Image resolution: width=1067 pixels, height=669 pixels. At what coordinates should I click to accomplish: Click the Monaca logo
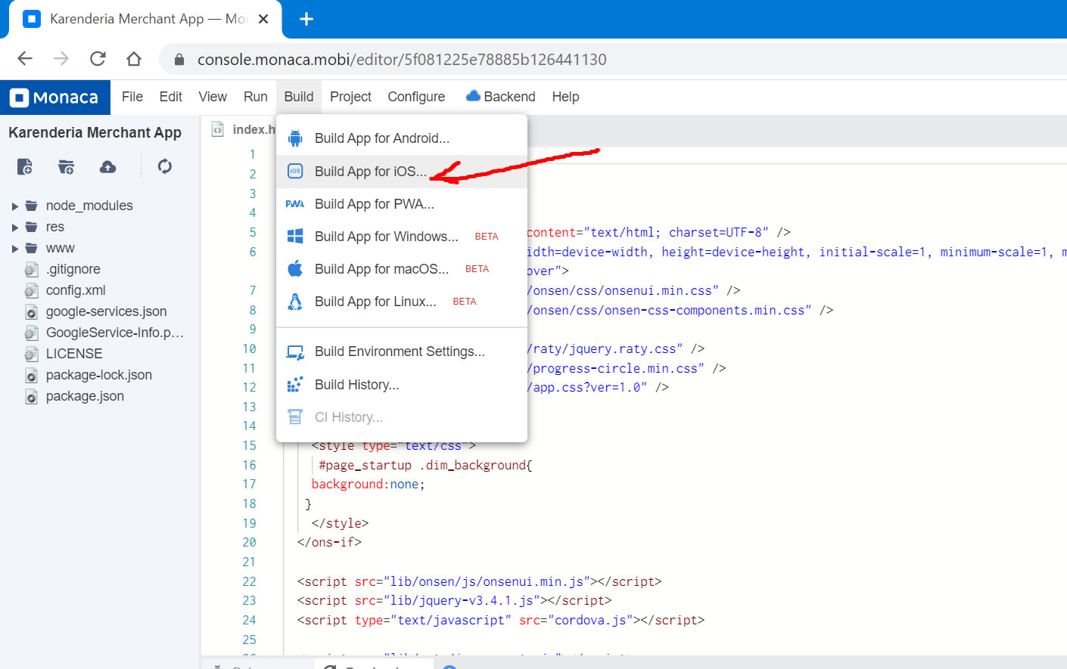(54, 98)
